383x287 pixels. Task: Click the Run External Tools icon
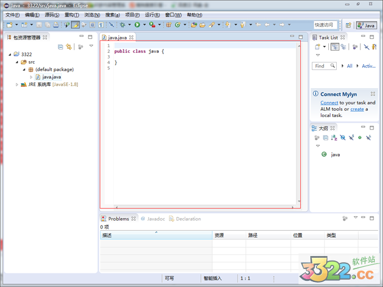[152, 25]
